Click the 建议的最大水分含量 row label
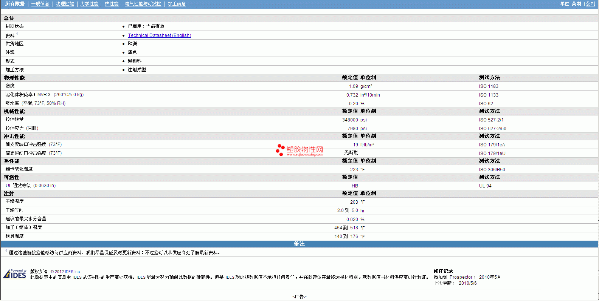Screen dimensions: 599x301 pyautogui.click(x=26, y=219)
